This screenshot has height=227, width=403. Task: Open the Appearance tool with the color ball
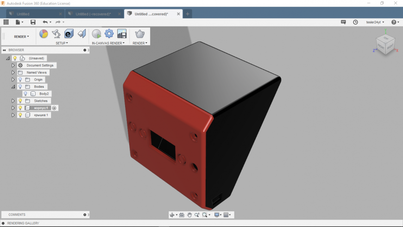pos(44,34)
